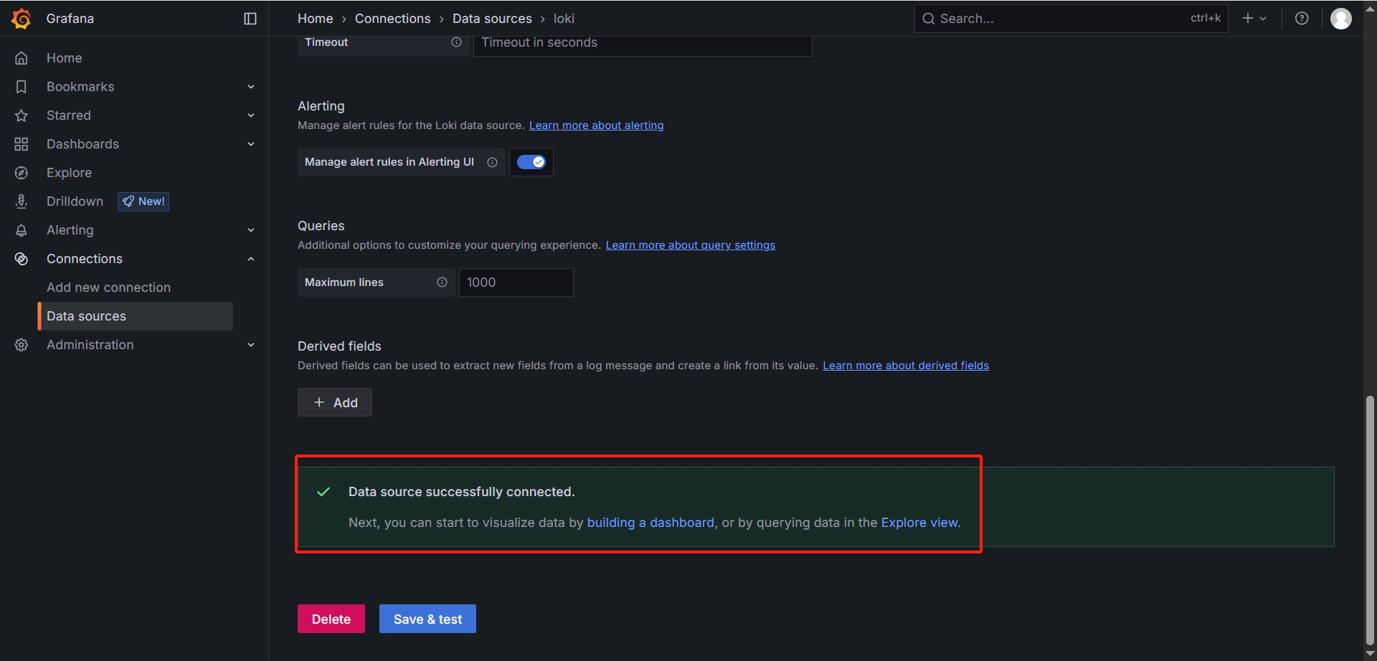Collapse the Connections section chevron
The width and height of the screenshot is (1377, 661).
pos(251,259)
